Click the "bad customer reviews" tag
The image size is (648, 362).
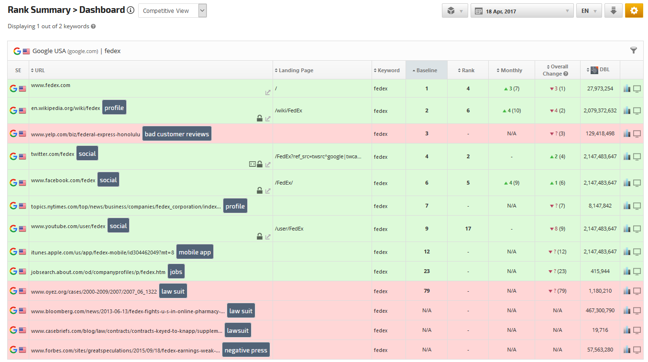[177, 134]
